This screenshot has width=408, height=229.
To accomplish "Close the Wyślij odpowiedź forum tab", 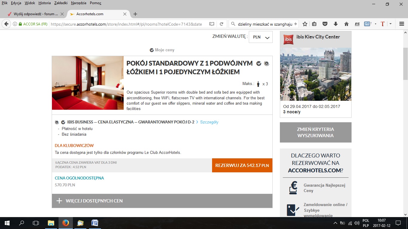I will coord(62,14).
